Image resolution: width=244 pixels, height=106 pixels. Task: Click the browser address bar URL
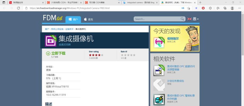(x=70, y=8)
